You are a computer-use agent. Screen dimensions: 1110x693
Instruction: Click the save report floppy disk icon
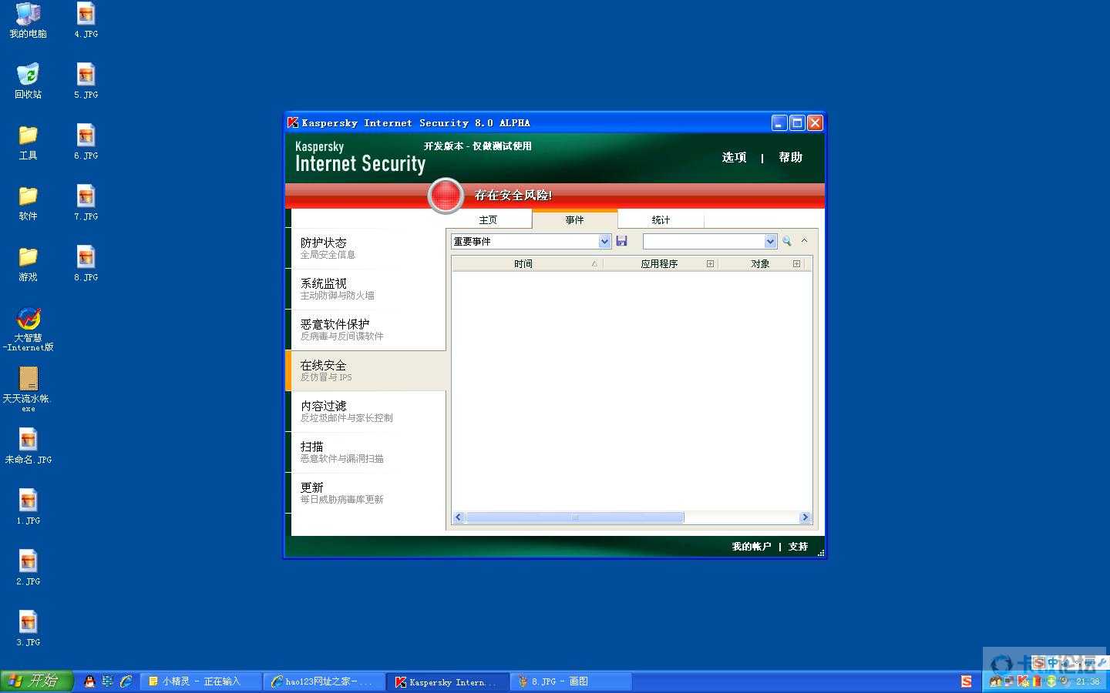coord(621,241)
